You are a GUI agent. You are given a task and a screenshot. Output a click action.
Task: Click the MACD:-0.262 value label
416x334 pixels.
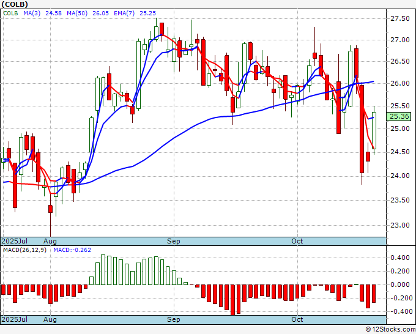point(72,250)
